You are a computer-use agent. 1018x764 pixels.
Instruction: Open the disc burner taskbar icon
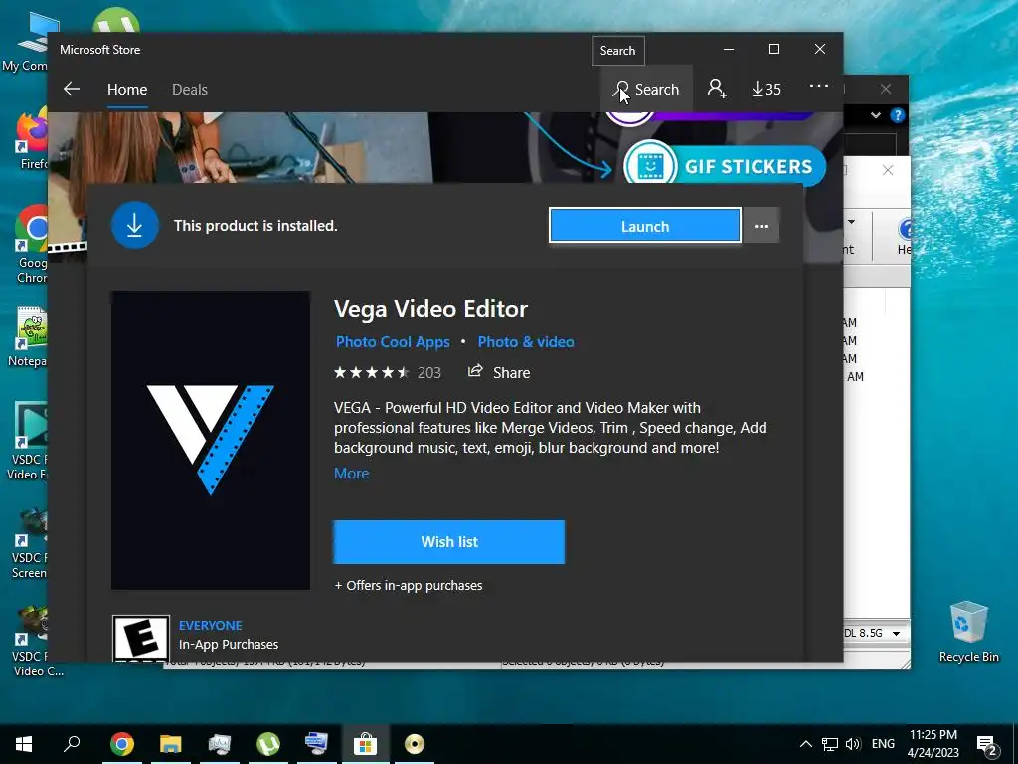[415, 744]
